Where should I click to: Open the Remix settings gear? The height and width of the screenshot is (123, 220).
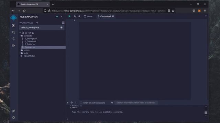[x=13, y=118]
